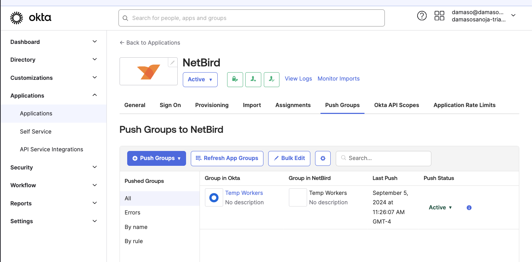Viewport: 532px width, 262px height.
Task: Open View Logs link
Action: (x=298, y=78)
